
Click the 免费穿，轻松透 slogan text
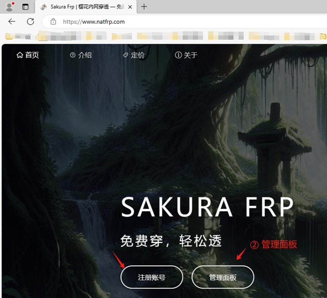pos(171,241)
